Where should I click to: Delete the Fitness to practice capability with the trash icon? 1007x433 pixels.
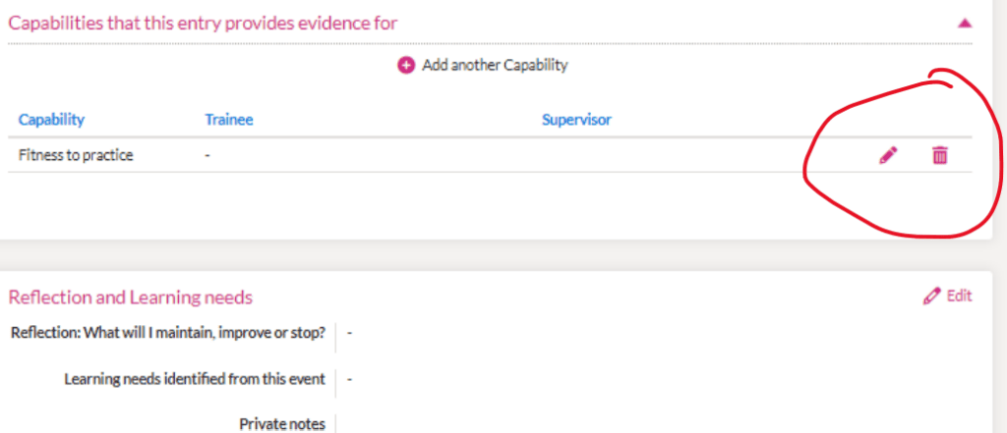coord(939,155)
